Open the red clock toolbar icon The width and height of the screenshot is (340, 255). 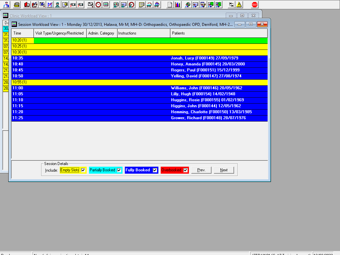(x=98, y=5)
